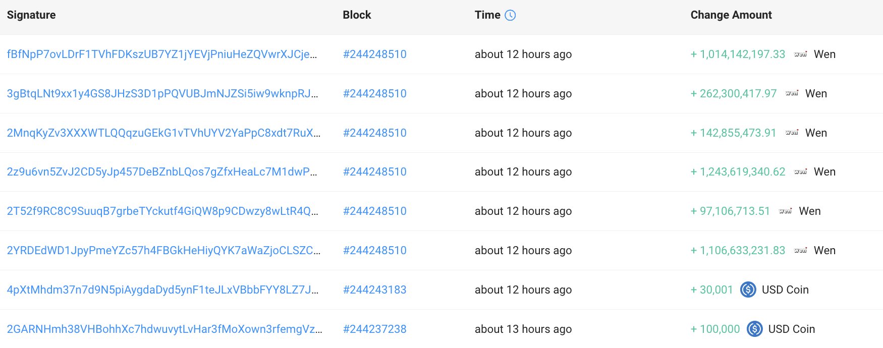Open transaction signature starting with fBfNpP7ovLDrF1

click(x=161, y=54)
